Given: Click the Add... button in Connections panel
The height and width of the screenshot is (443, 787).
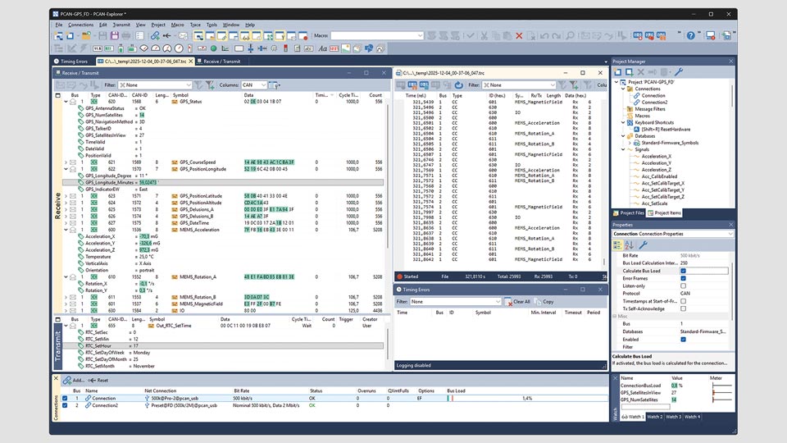Looking at the screenshot, I should point(73,380).
